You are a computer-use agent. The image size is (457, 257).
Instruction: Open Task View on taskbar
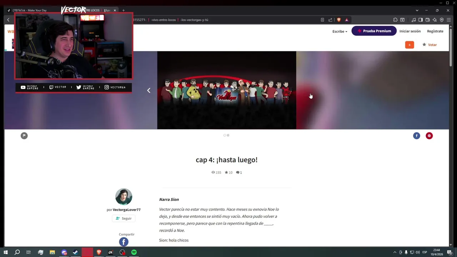coord(29,252)
